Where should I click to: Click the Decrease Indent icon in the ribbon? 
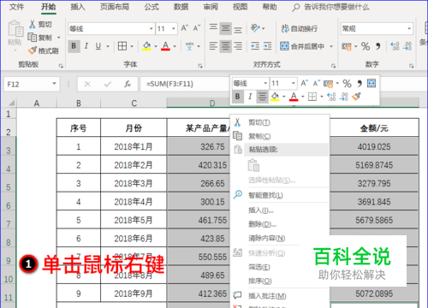tap(255, 46)
